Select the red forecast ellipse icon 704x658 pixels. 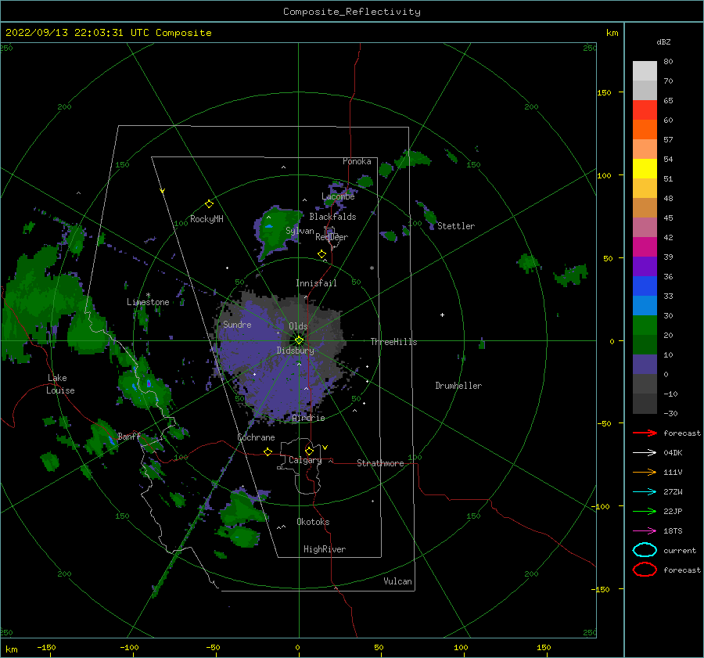(645, 570)
